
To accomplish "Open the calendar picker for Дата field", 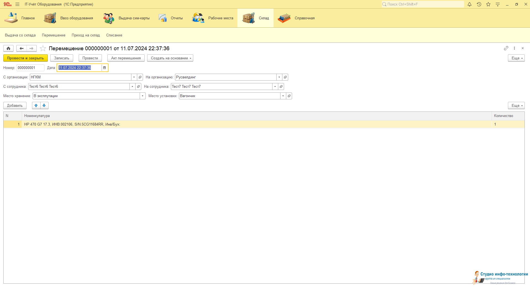I will pyautogui.click(x=105, y=68).
